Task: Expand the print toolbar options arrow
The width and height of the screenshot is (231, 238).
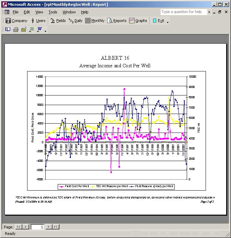Action: [45, 31]
